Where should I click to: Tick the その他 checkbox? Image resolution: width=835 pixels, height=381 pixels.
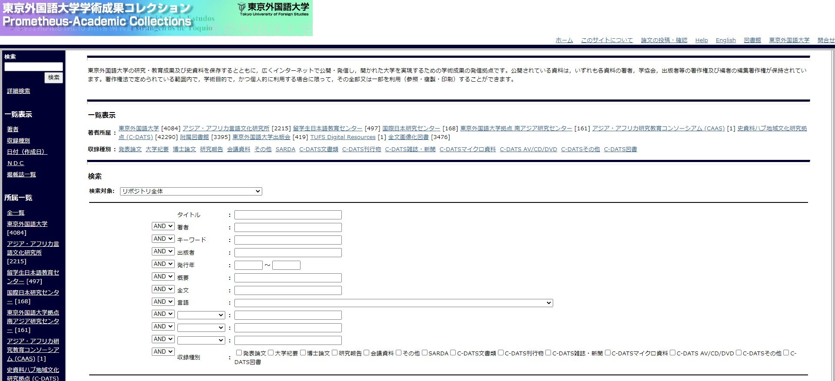click(398, 353)
